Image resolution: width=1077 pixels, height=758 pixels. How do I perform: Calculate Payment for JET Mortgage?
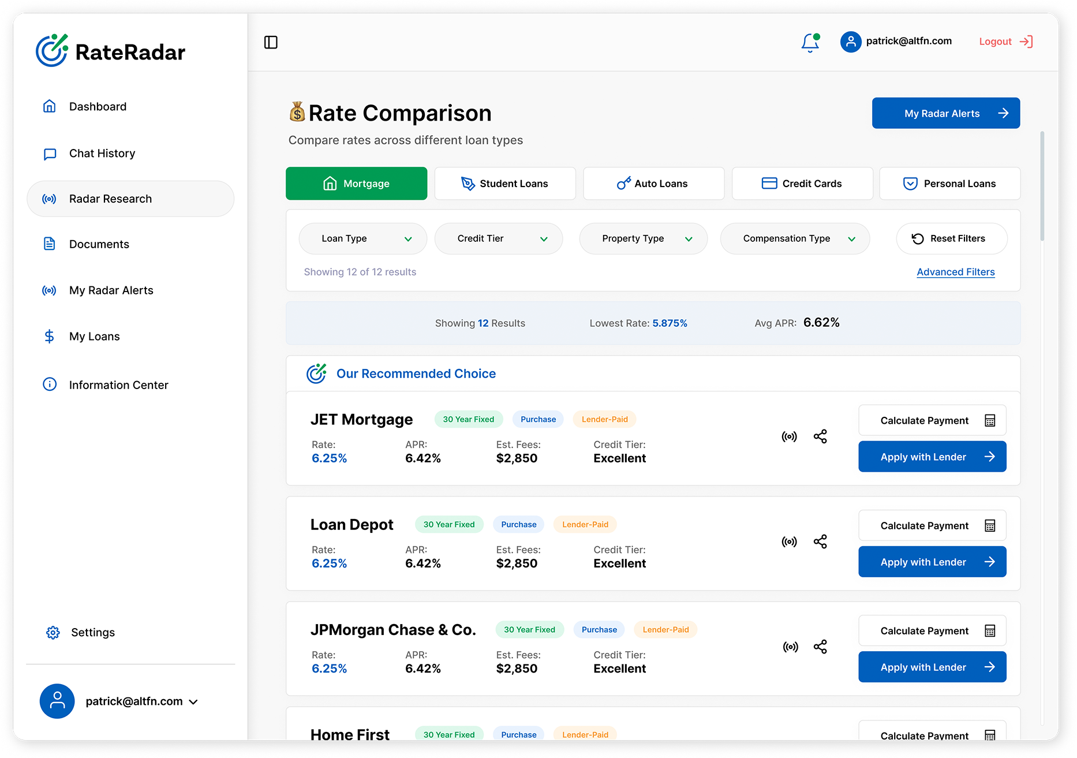coord(932,420)
